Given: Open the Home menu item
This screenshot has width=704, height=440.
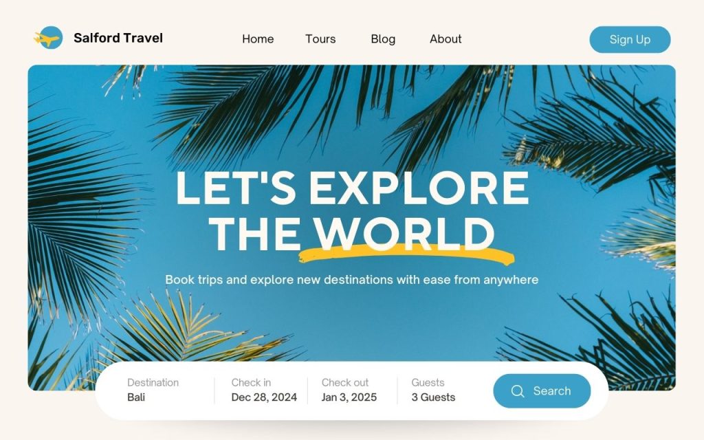Looking at the screenshot, I should 258,39.
